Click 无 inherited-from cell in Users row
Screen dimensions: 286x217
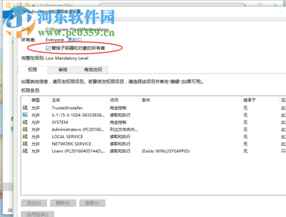245,151
